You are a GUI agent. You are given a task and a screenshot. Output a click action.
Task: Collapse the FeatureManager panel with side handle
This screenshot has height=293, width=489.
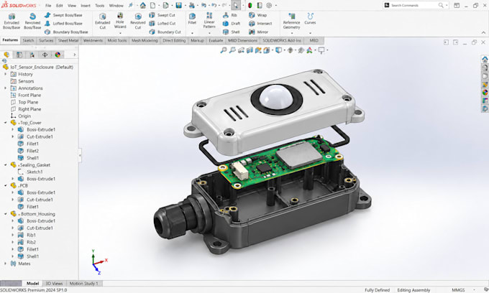[x=80, y=154]
